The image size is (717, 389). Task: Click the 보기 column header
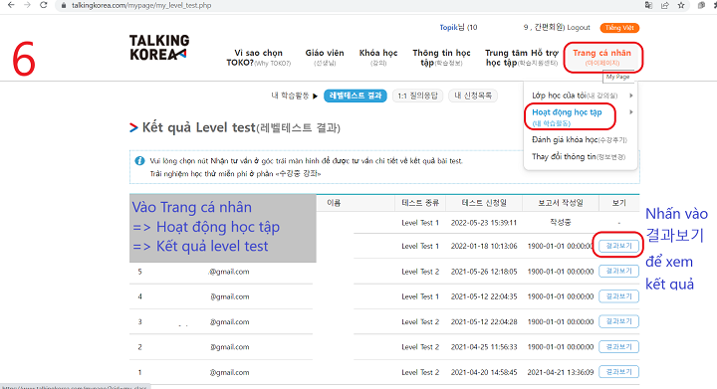[618, 203]
